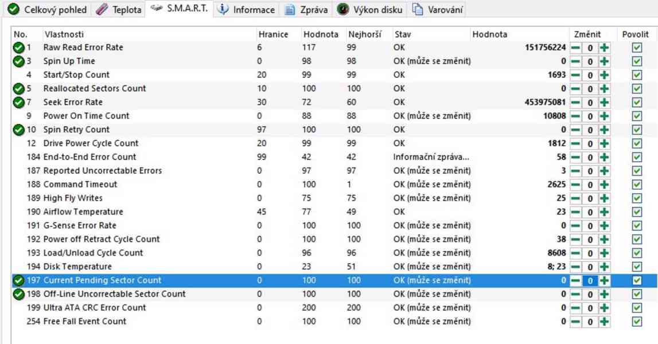Screen dimensions: 658x344
Task: Click green status icon for Spin Up Time
Action: [x=18, y=62]
